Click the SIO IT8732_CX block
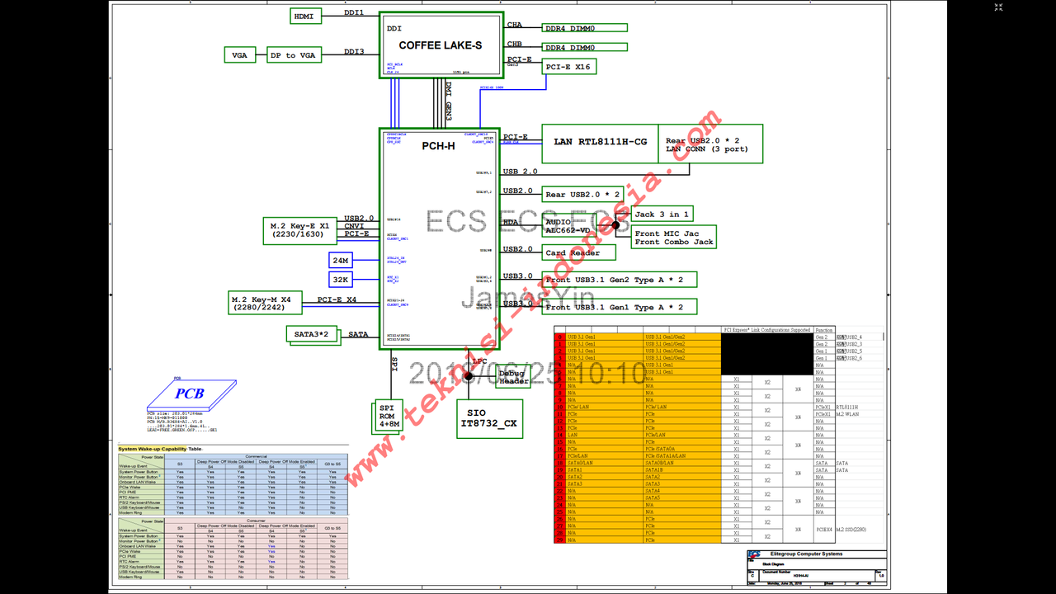 click(x=490, y=418)
